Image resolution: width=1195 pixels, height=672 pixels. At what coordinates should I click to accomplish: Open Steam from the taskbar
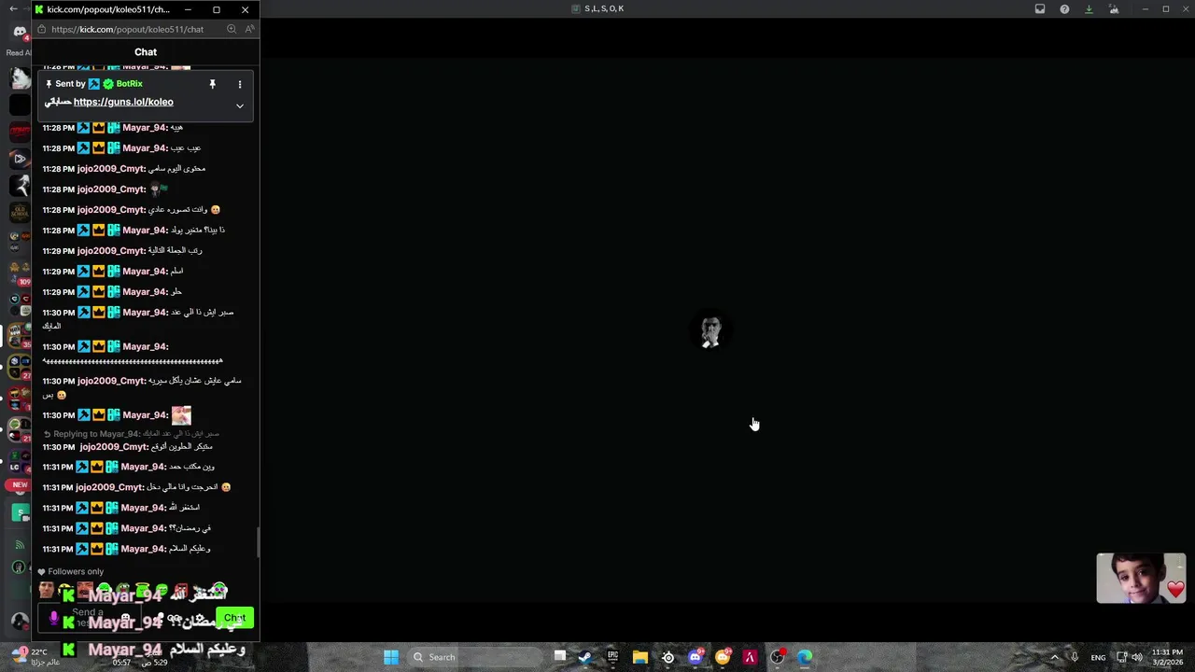click(x=585, y=657)
